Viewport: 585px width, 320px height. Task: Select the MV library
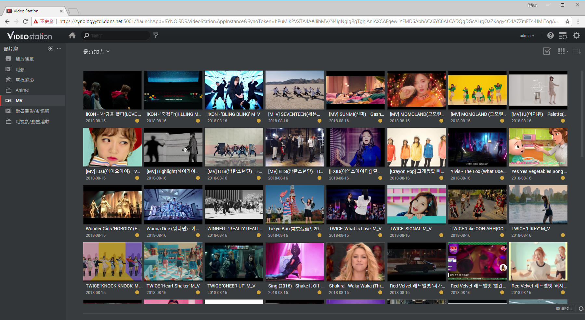[32, 100]
